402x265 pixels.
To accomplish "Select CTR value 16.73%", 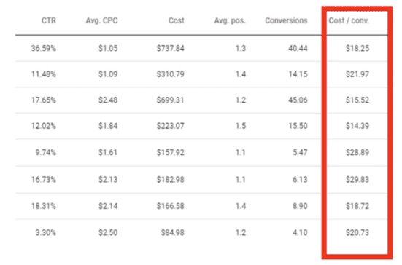I will 43,180.
